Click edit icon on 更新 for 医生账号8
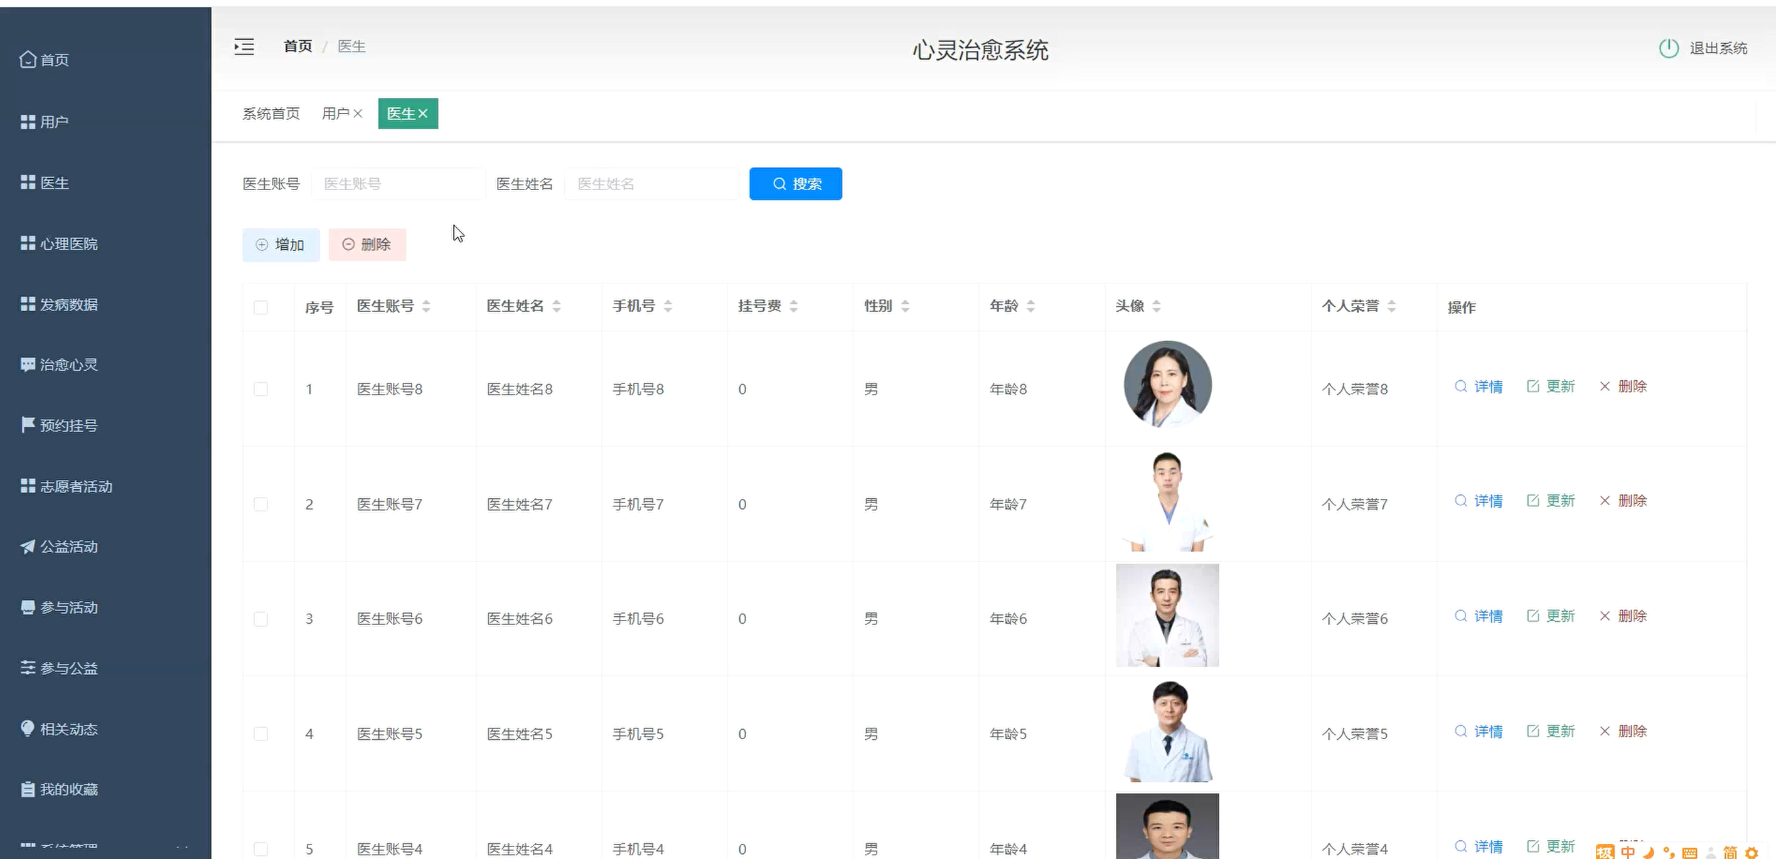Viewport: 1776px width, 859px height. (x=1533, y=386)
